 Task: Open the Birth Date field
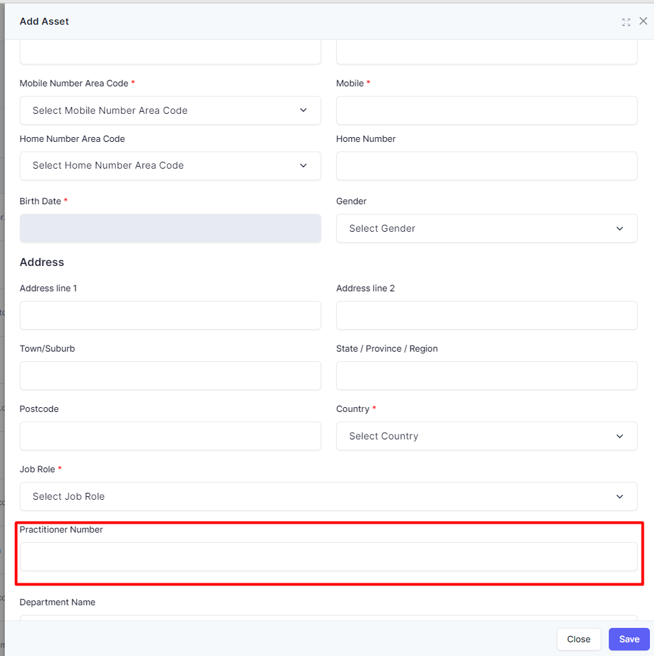click(170, 228)
